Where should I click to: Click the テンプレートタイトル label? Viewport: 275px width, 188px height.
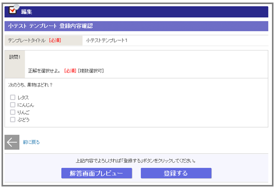pyautogui.click(x=27, y=40)
